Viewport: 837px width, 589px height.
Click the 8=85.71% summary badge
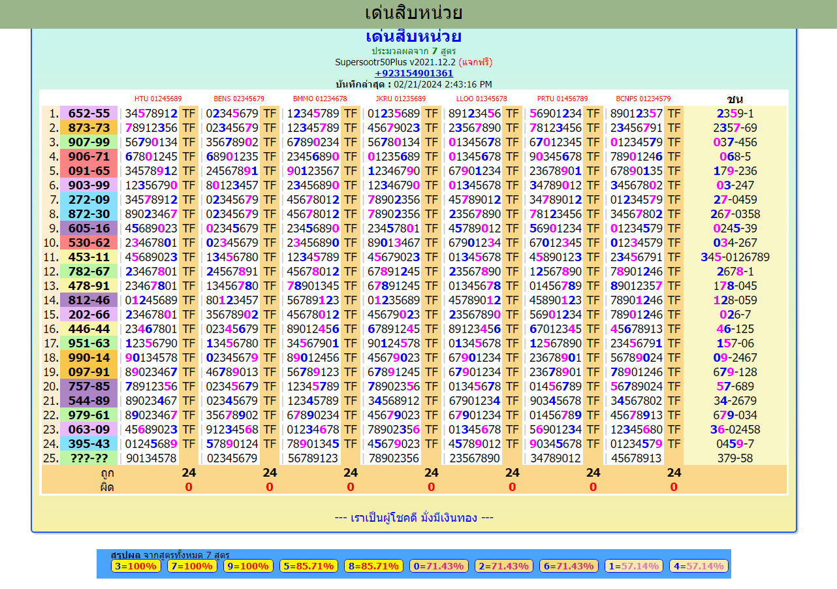(373, 566)
